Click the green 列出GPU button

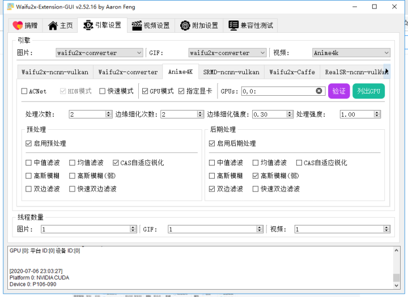click(368, 91)
